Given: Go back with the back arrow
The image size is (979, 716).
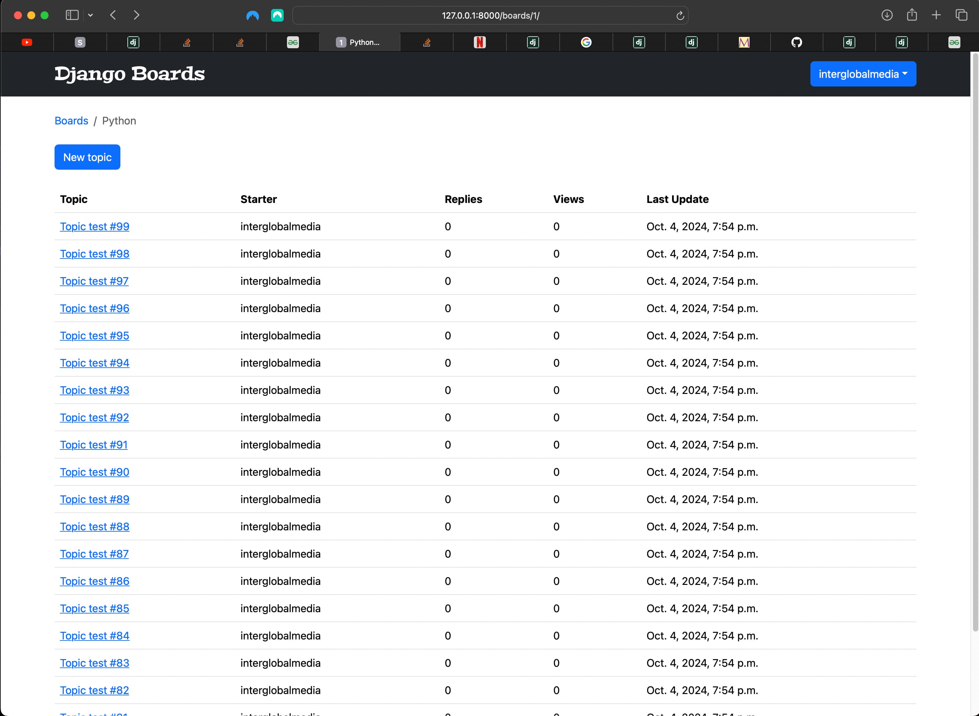Looking at the screenshot, I should 113,15.
